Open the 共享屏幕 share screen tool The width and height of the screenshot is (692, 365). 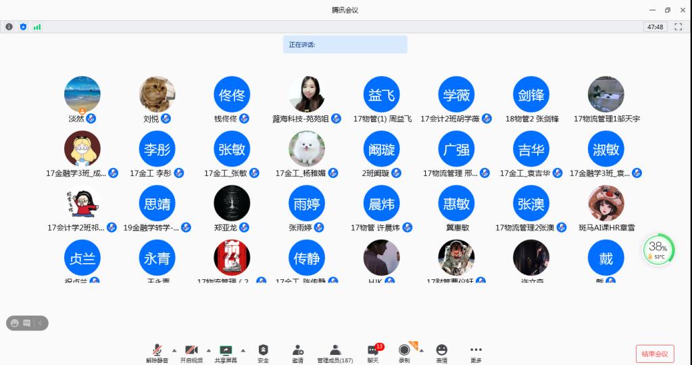pyautogui.click(x=226, y=352)
